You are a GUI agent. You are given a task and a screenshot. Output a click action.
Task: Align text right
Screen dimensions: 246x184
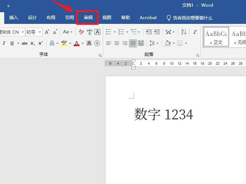tap(125, 43)
